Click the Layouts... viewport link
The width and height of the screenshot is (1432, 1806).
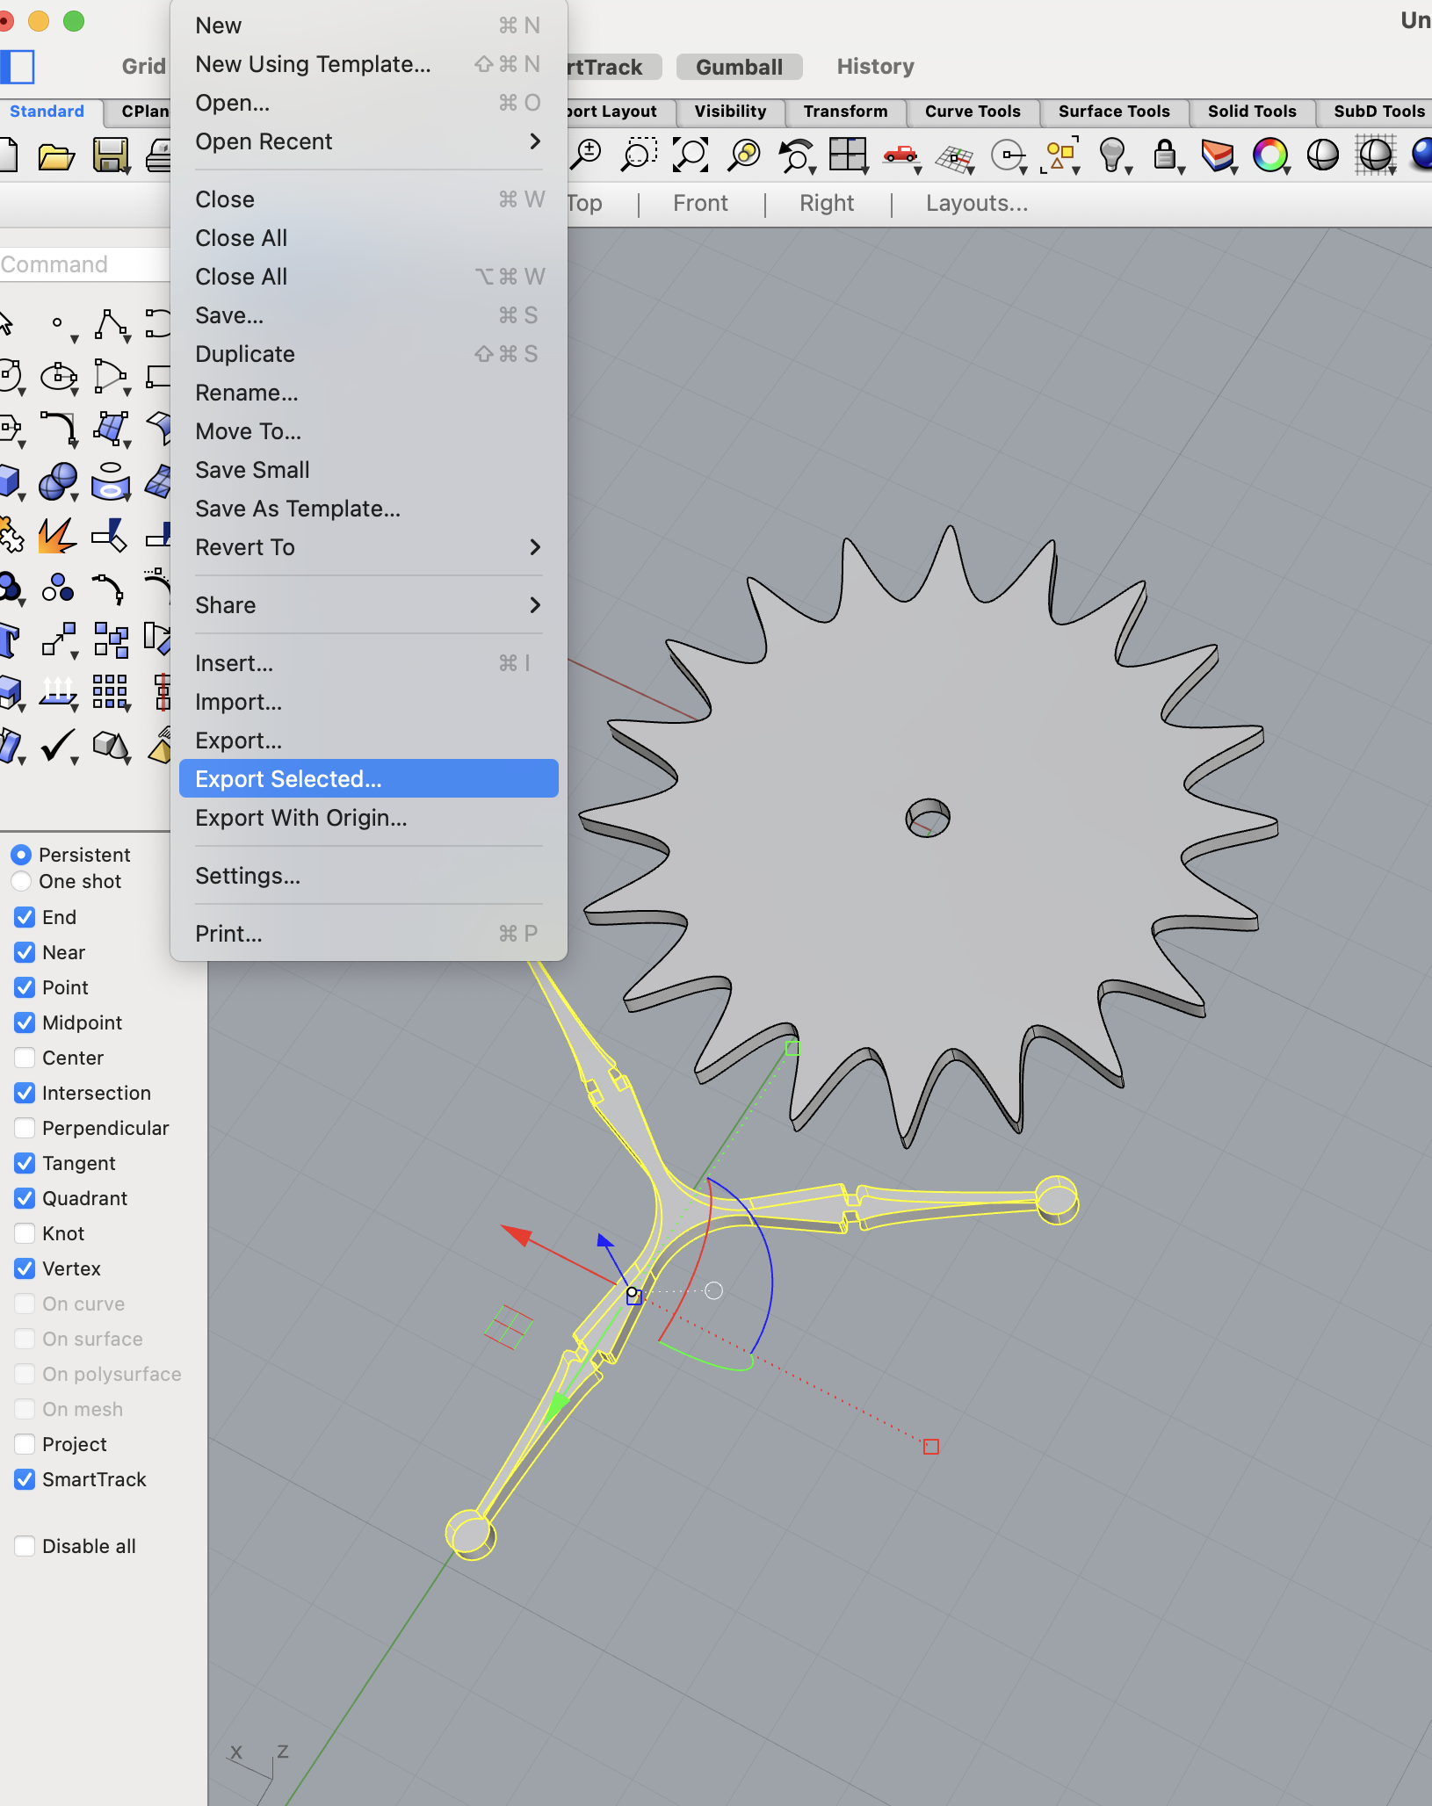[x=976, y=204]
